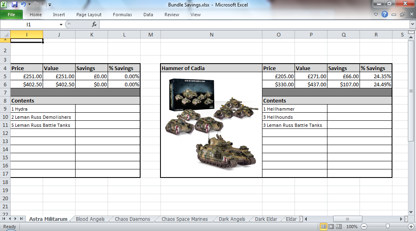This screenshot has width=416, height=231.
Task: Click the '3 Hellhounds' contents cell
Action: pos(295,117)
